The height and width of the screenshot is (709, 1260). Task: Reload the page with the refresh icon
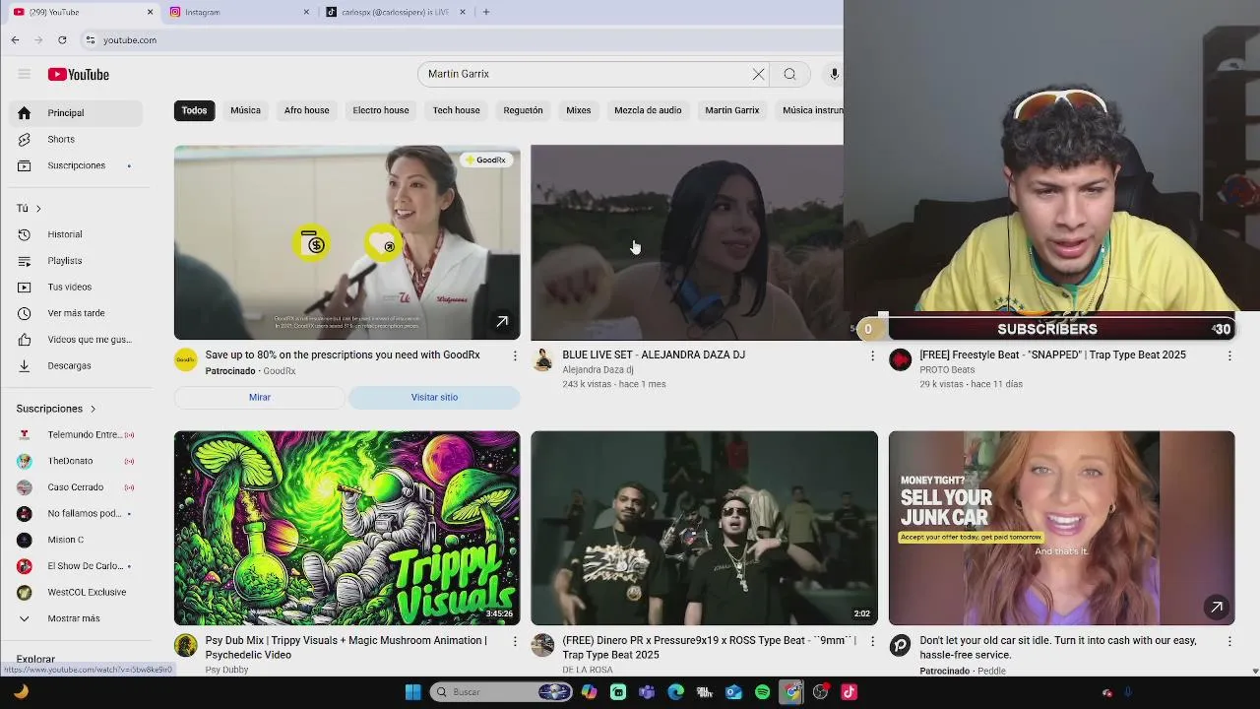62,39
